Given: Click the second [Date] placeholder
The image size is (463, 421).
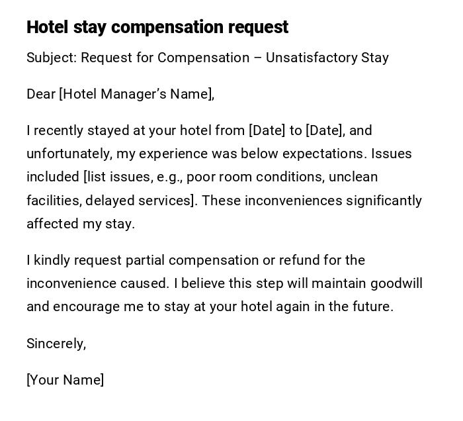Looking at the screenshot, I should [323, 130].
